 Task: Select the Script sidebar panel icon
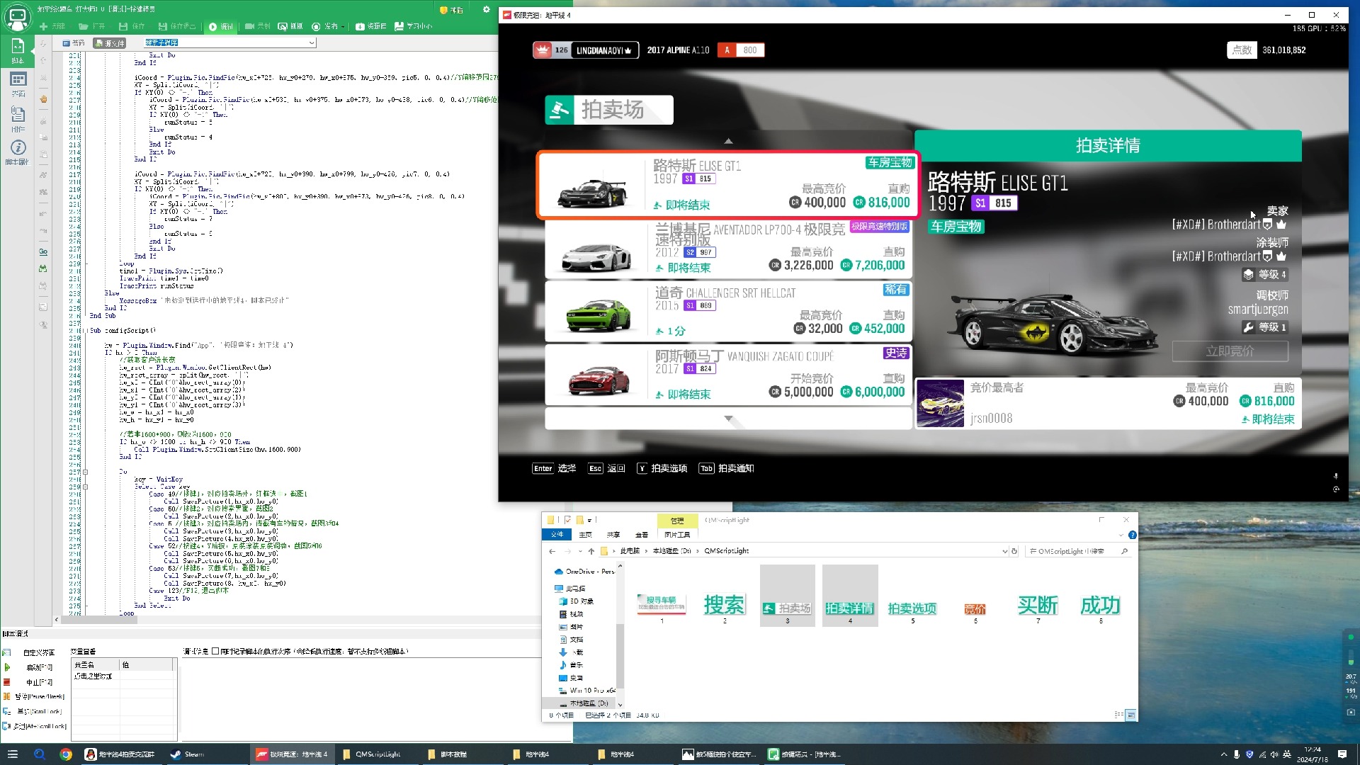tap(18, 50)
